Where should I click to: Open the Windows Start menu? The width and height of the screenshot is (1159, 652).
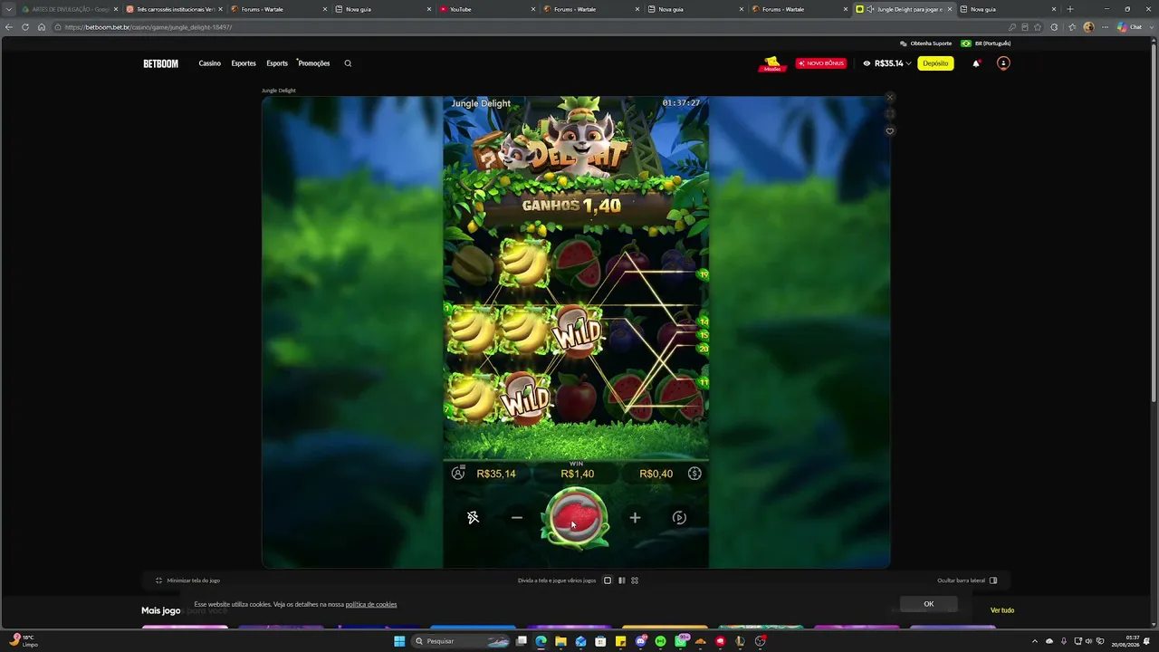click(x=399, y=641)
